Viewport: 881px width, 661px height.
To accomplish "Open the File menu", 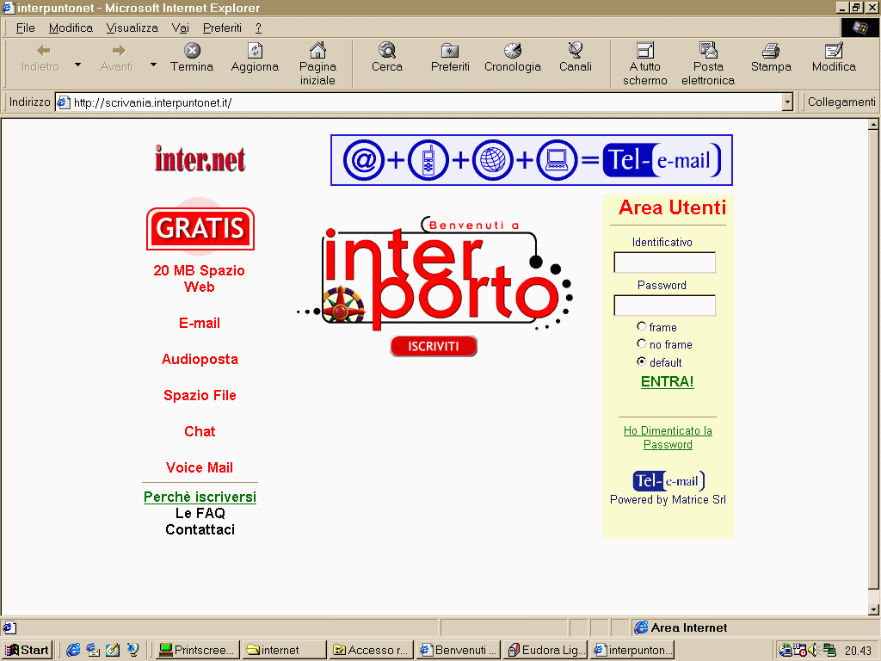I will [x=25, y=28].
